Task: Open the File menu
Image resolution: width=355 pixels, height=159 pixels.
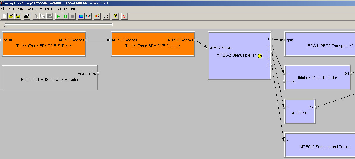Action: (3, 9)
